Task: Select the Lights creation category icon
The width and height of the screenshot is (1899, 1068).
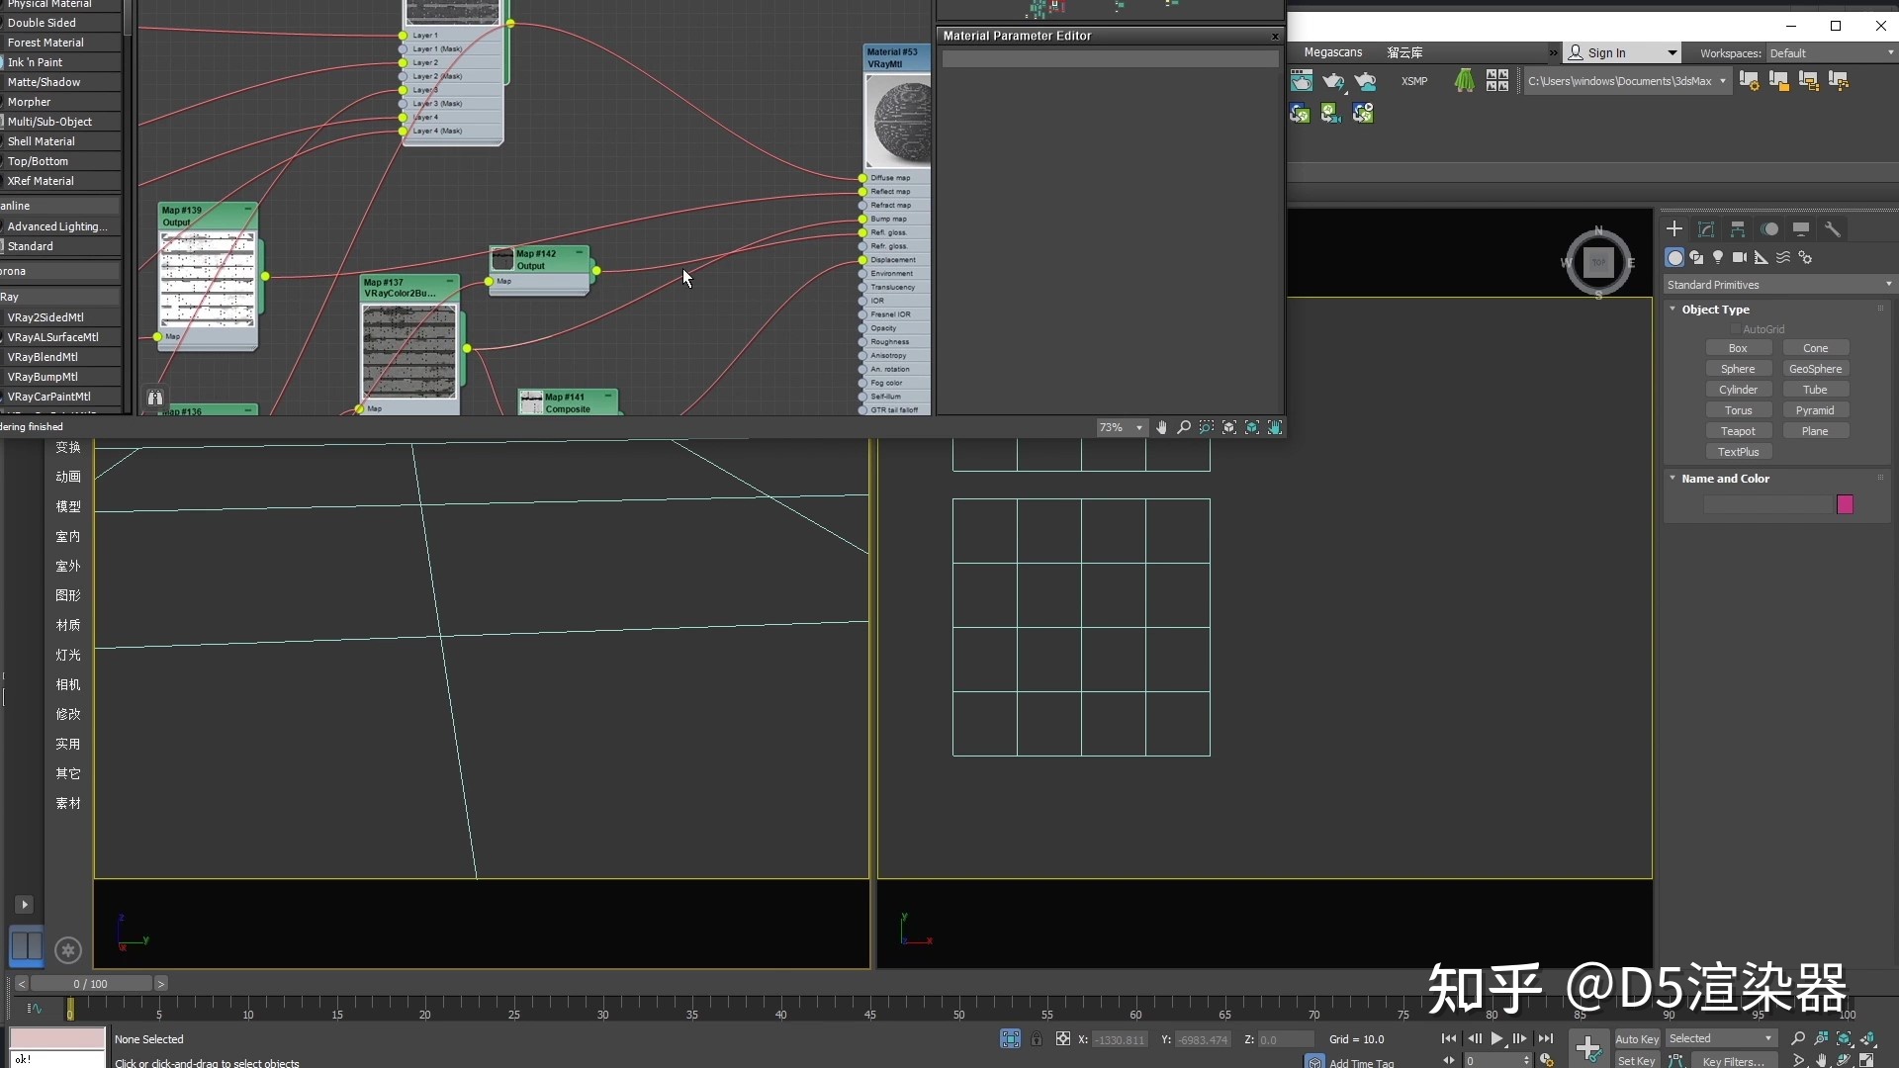Action: (1718, 257)
